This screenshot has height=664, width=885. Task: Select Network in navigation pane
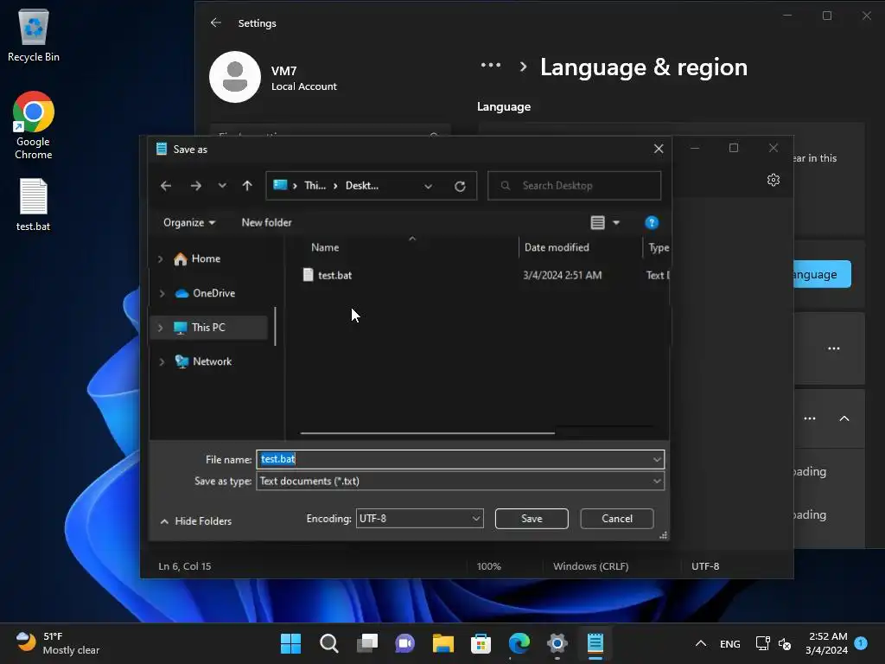(x=212, y=361)
